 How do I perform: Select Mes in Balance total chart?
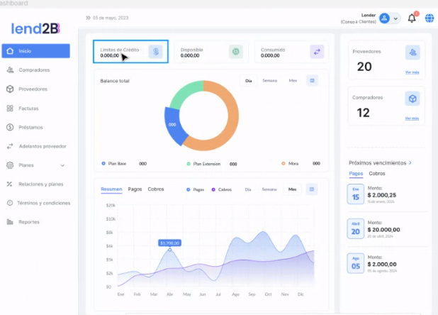(293, 81)
